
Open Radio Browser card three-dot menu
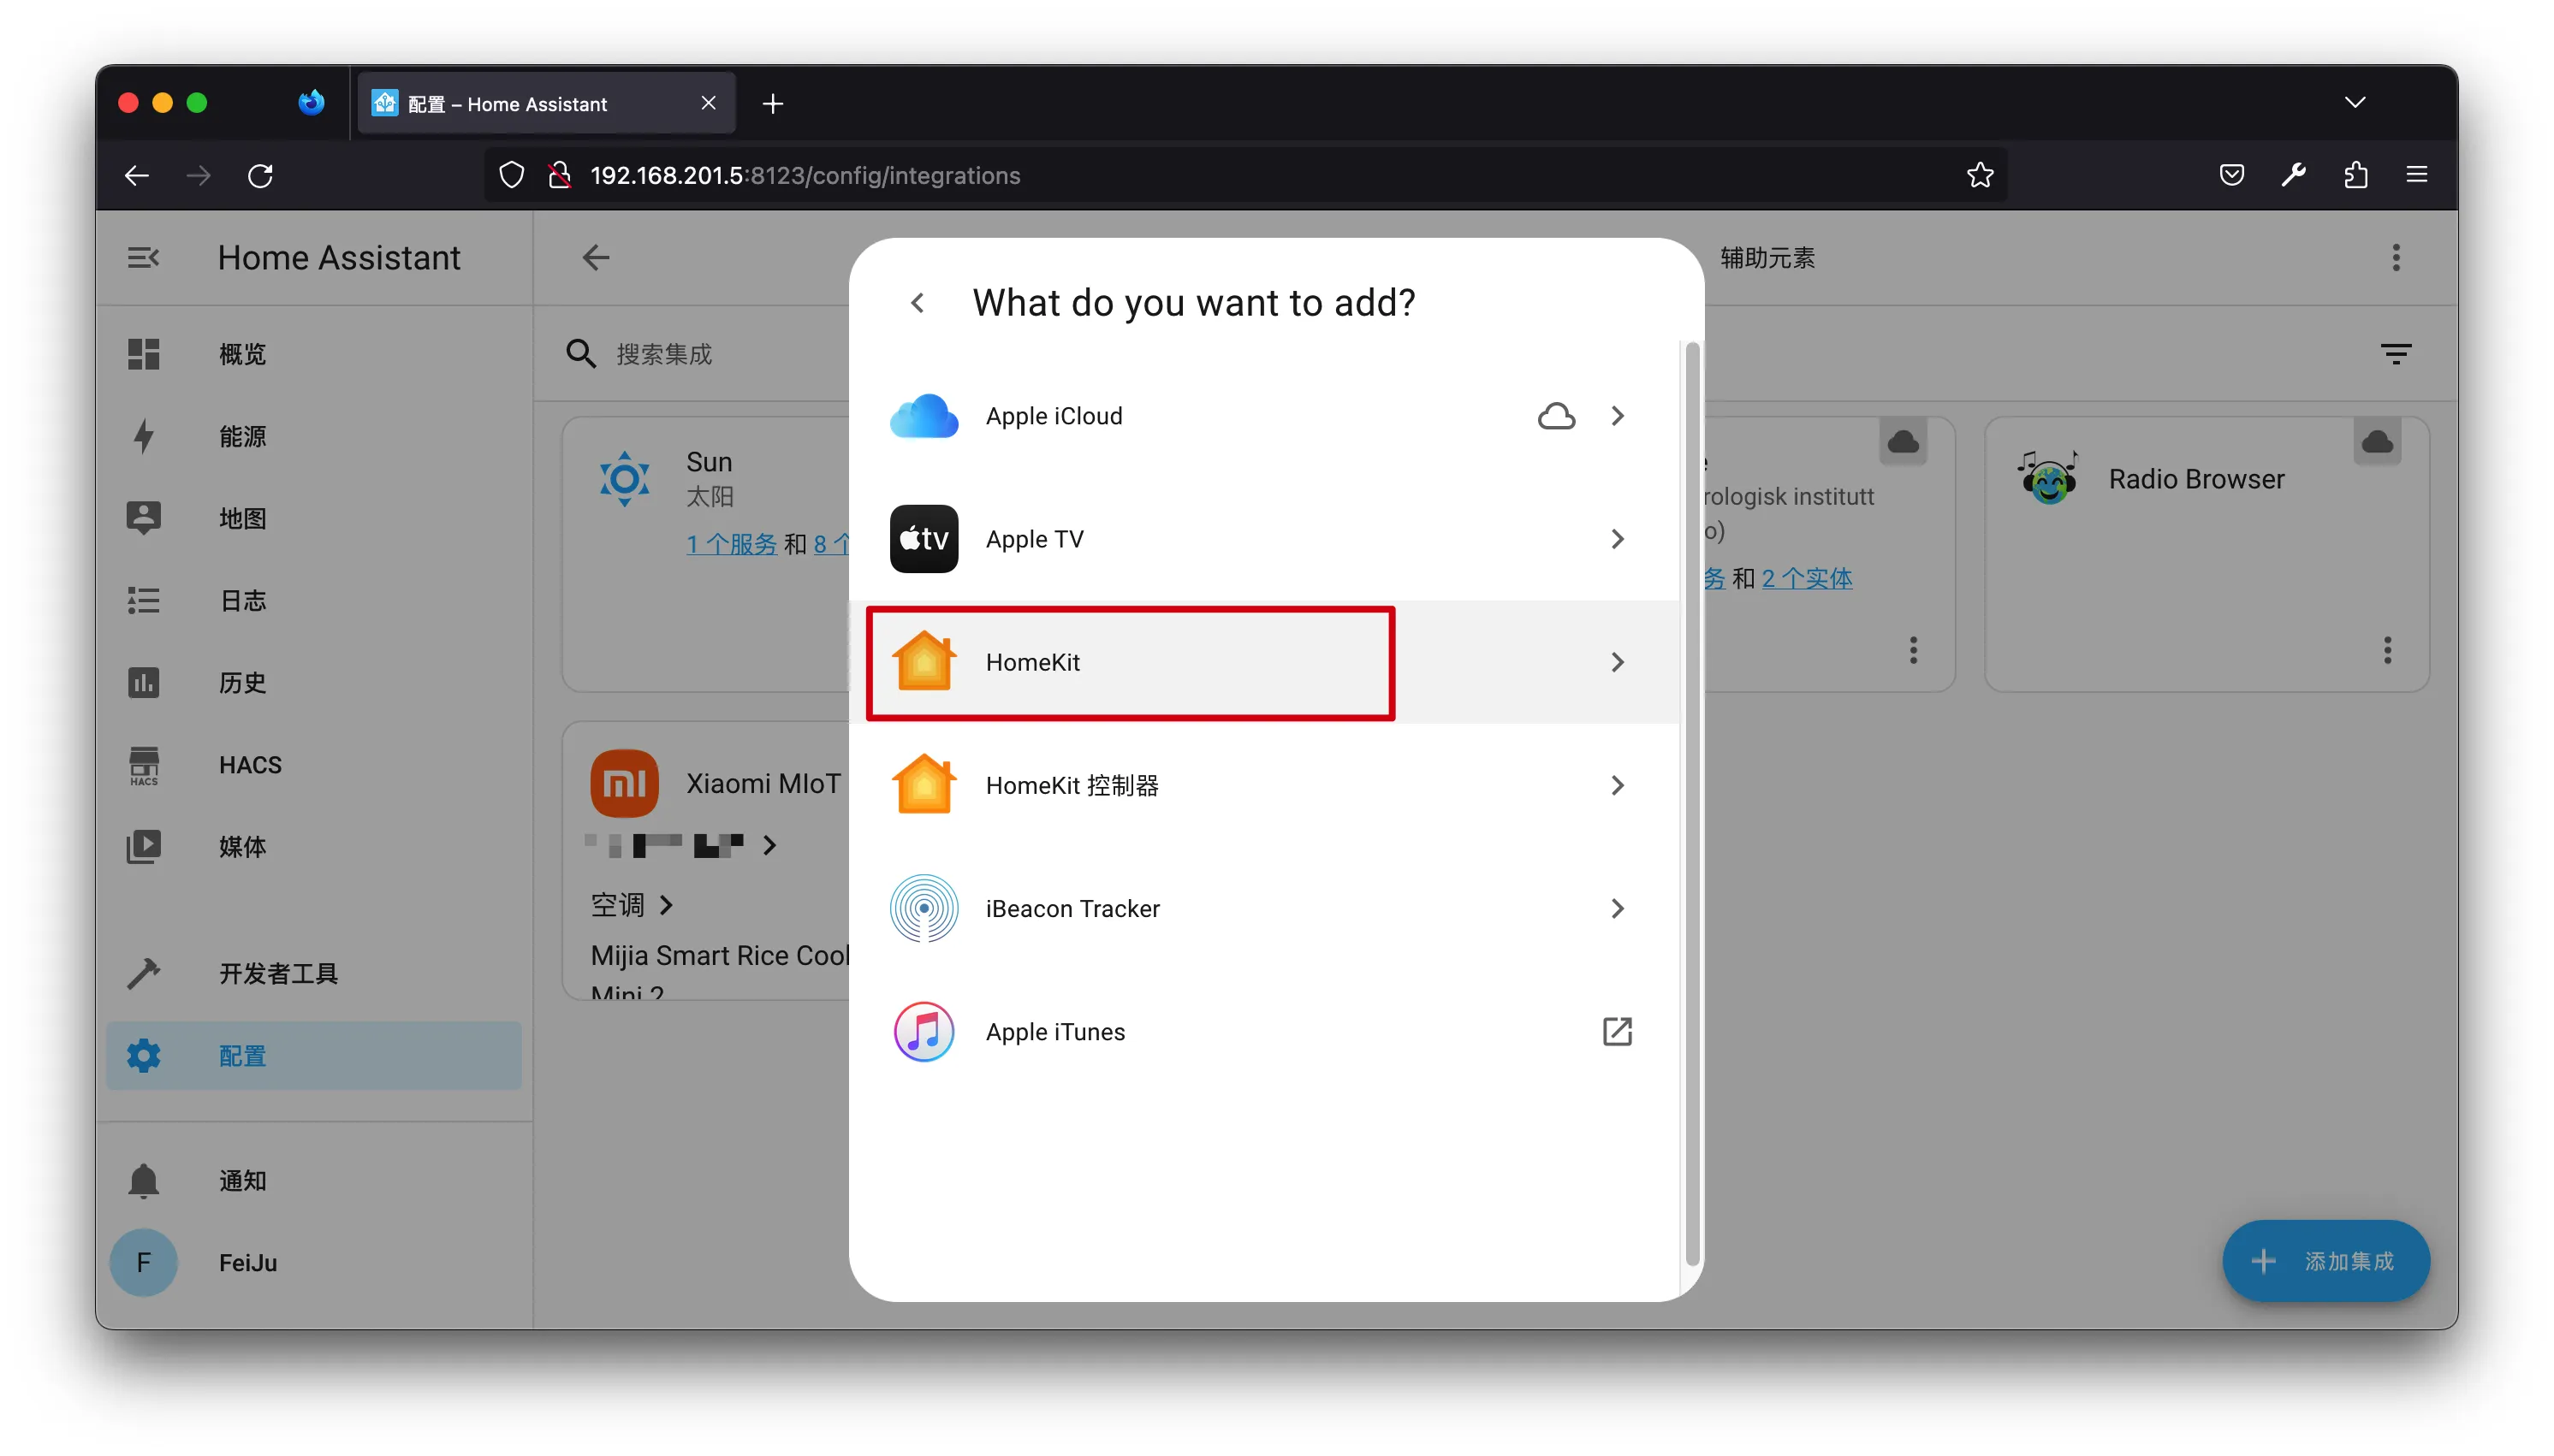(x=2387, y=650)
